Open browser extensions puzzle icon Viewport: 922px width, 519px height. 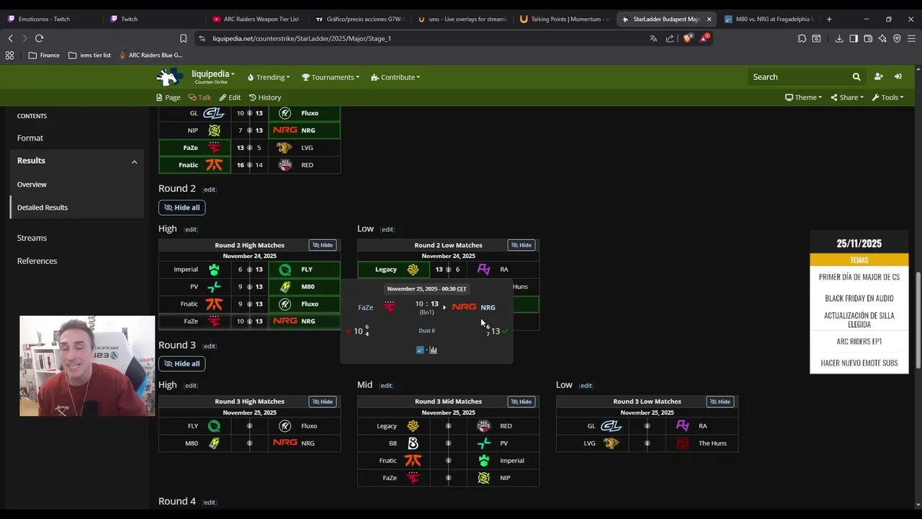tap(802, 38)
